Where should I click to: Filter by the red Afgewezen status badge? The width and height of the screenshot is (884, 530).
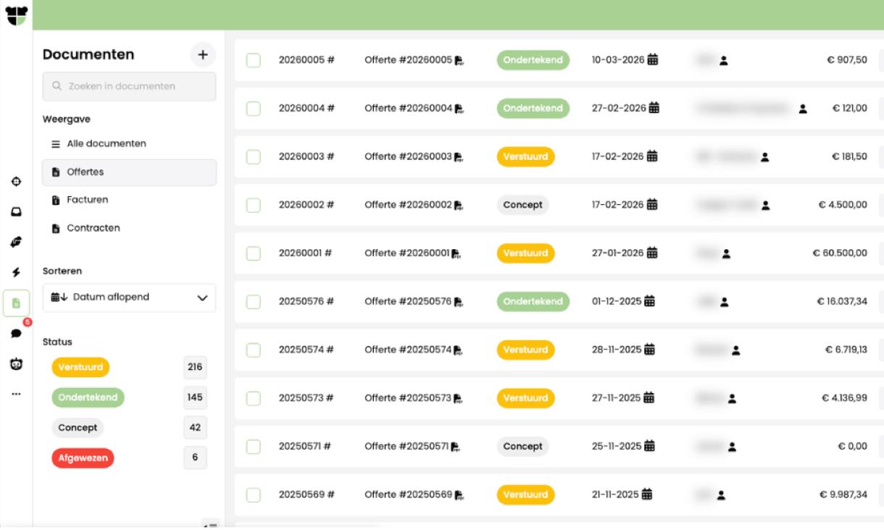pyautogui.click(x=83, y=458)
